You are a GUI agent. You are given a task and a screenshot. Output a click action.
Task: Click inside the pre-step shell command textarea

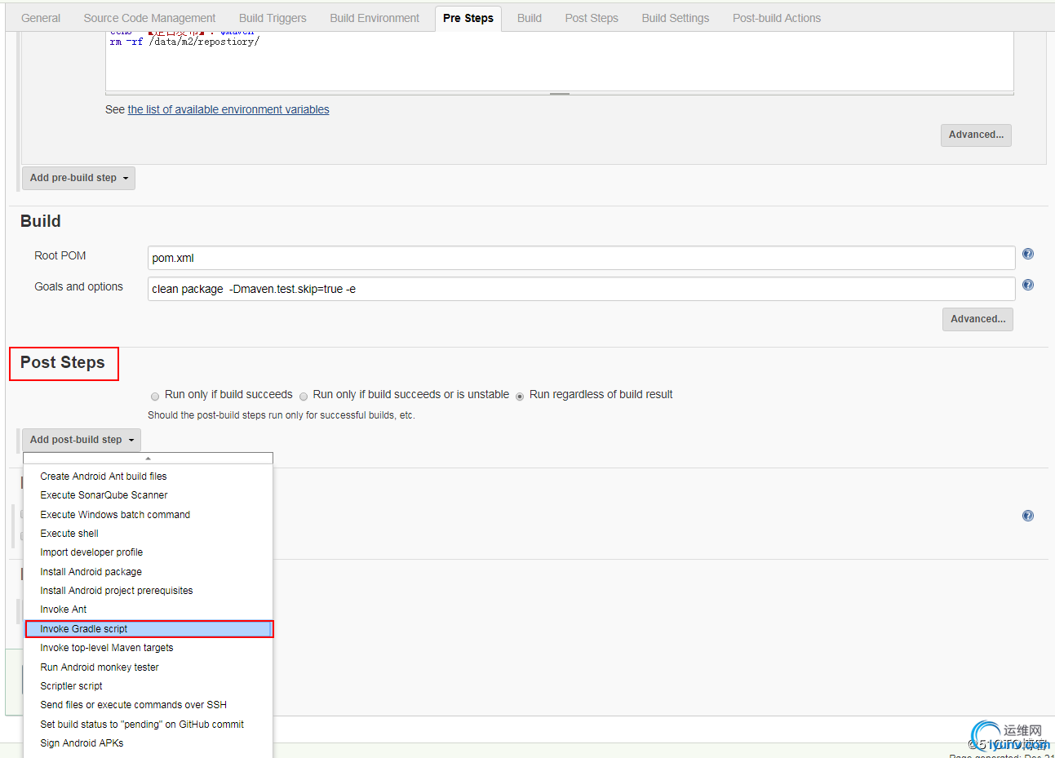[560, 61]
